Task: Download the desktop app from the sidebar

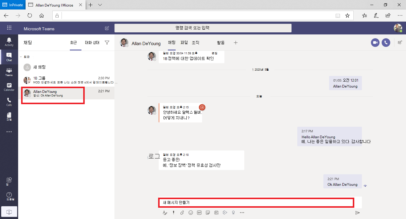Action: tap(9, 212)
